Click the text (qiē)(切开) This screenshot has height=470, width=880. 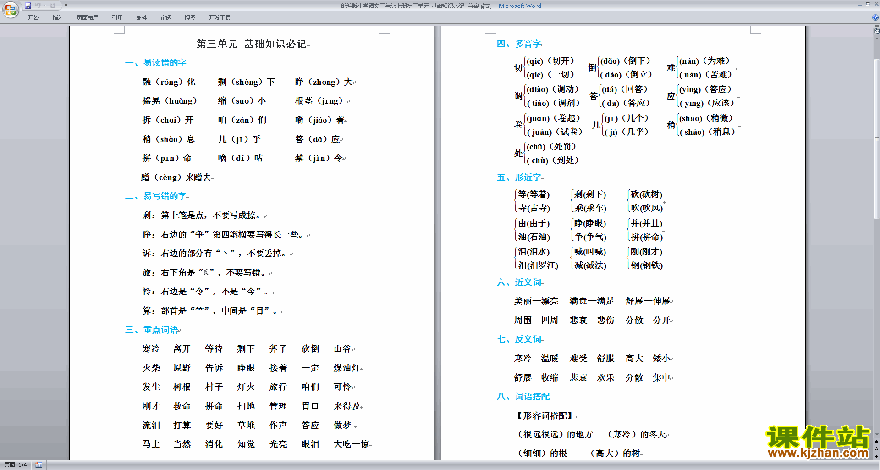(550, 61)
